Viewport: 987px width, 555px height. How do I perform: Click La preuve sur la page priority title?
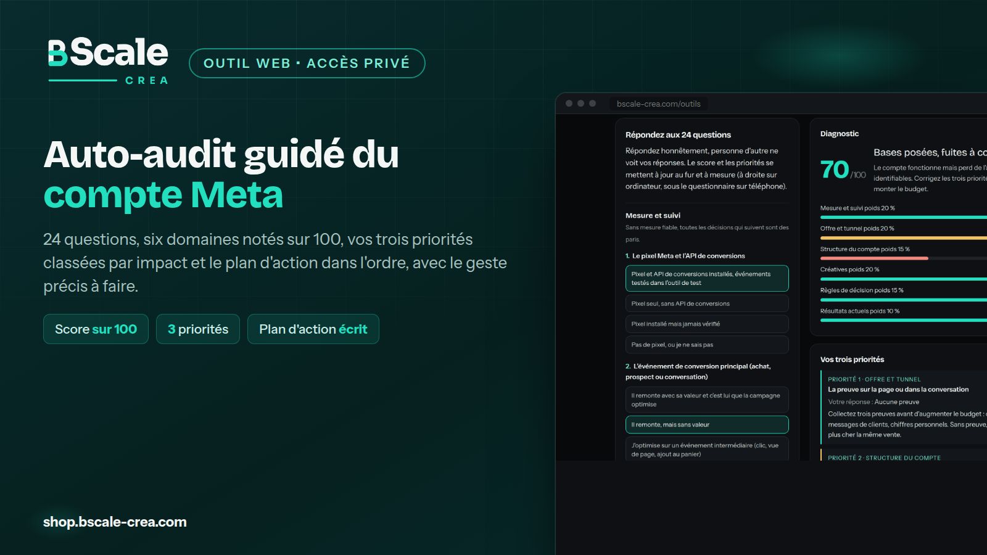click(898, 389)
